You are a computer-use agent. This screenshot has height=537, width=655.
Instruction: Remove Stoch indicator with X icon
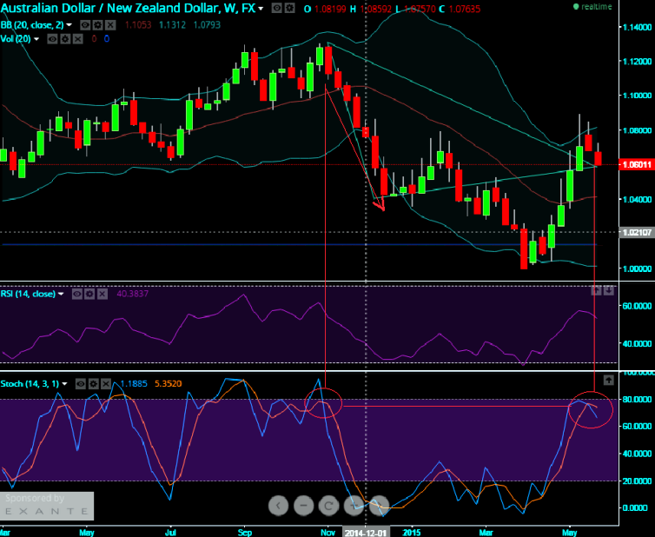(106, 383)
